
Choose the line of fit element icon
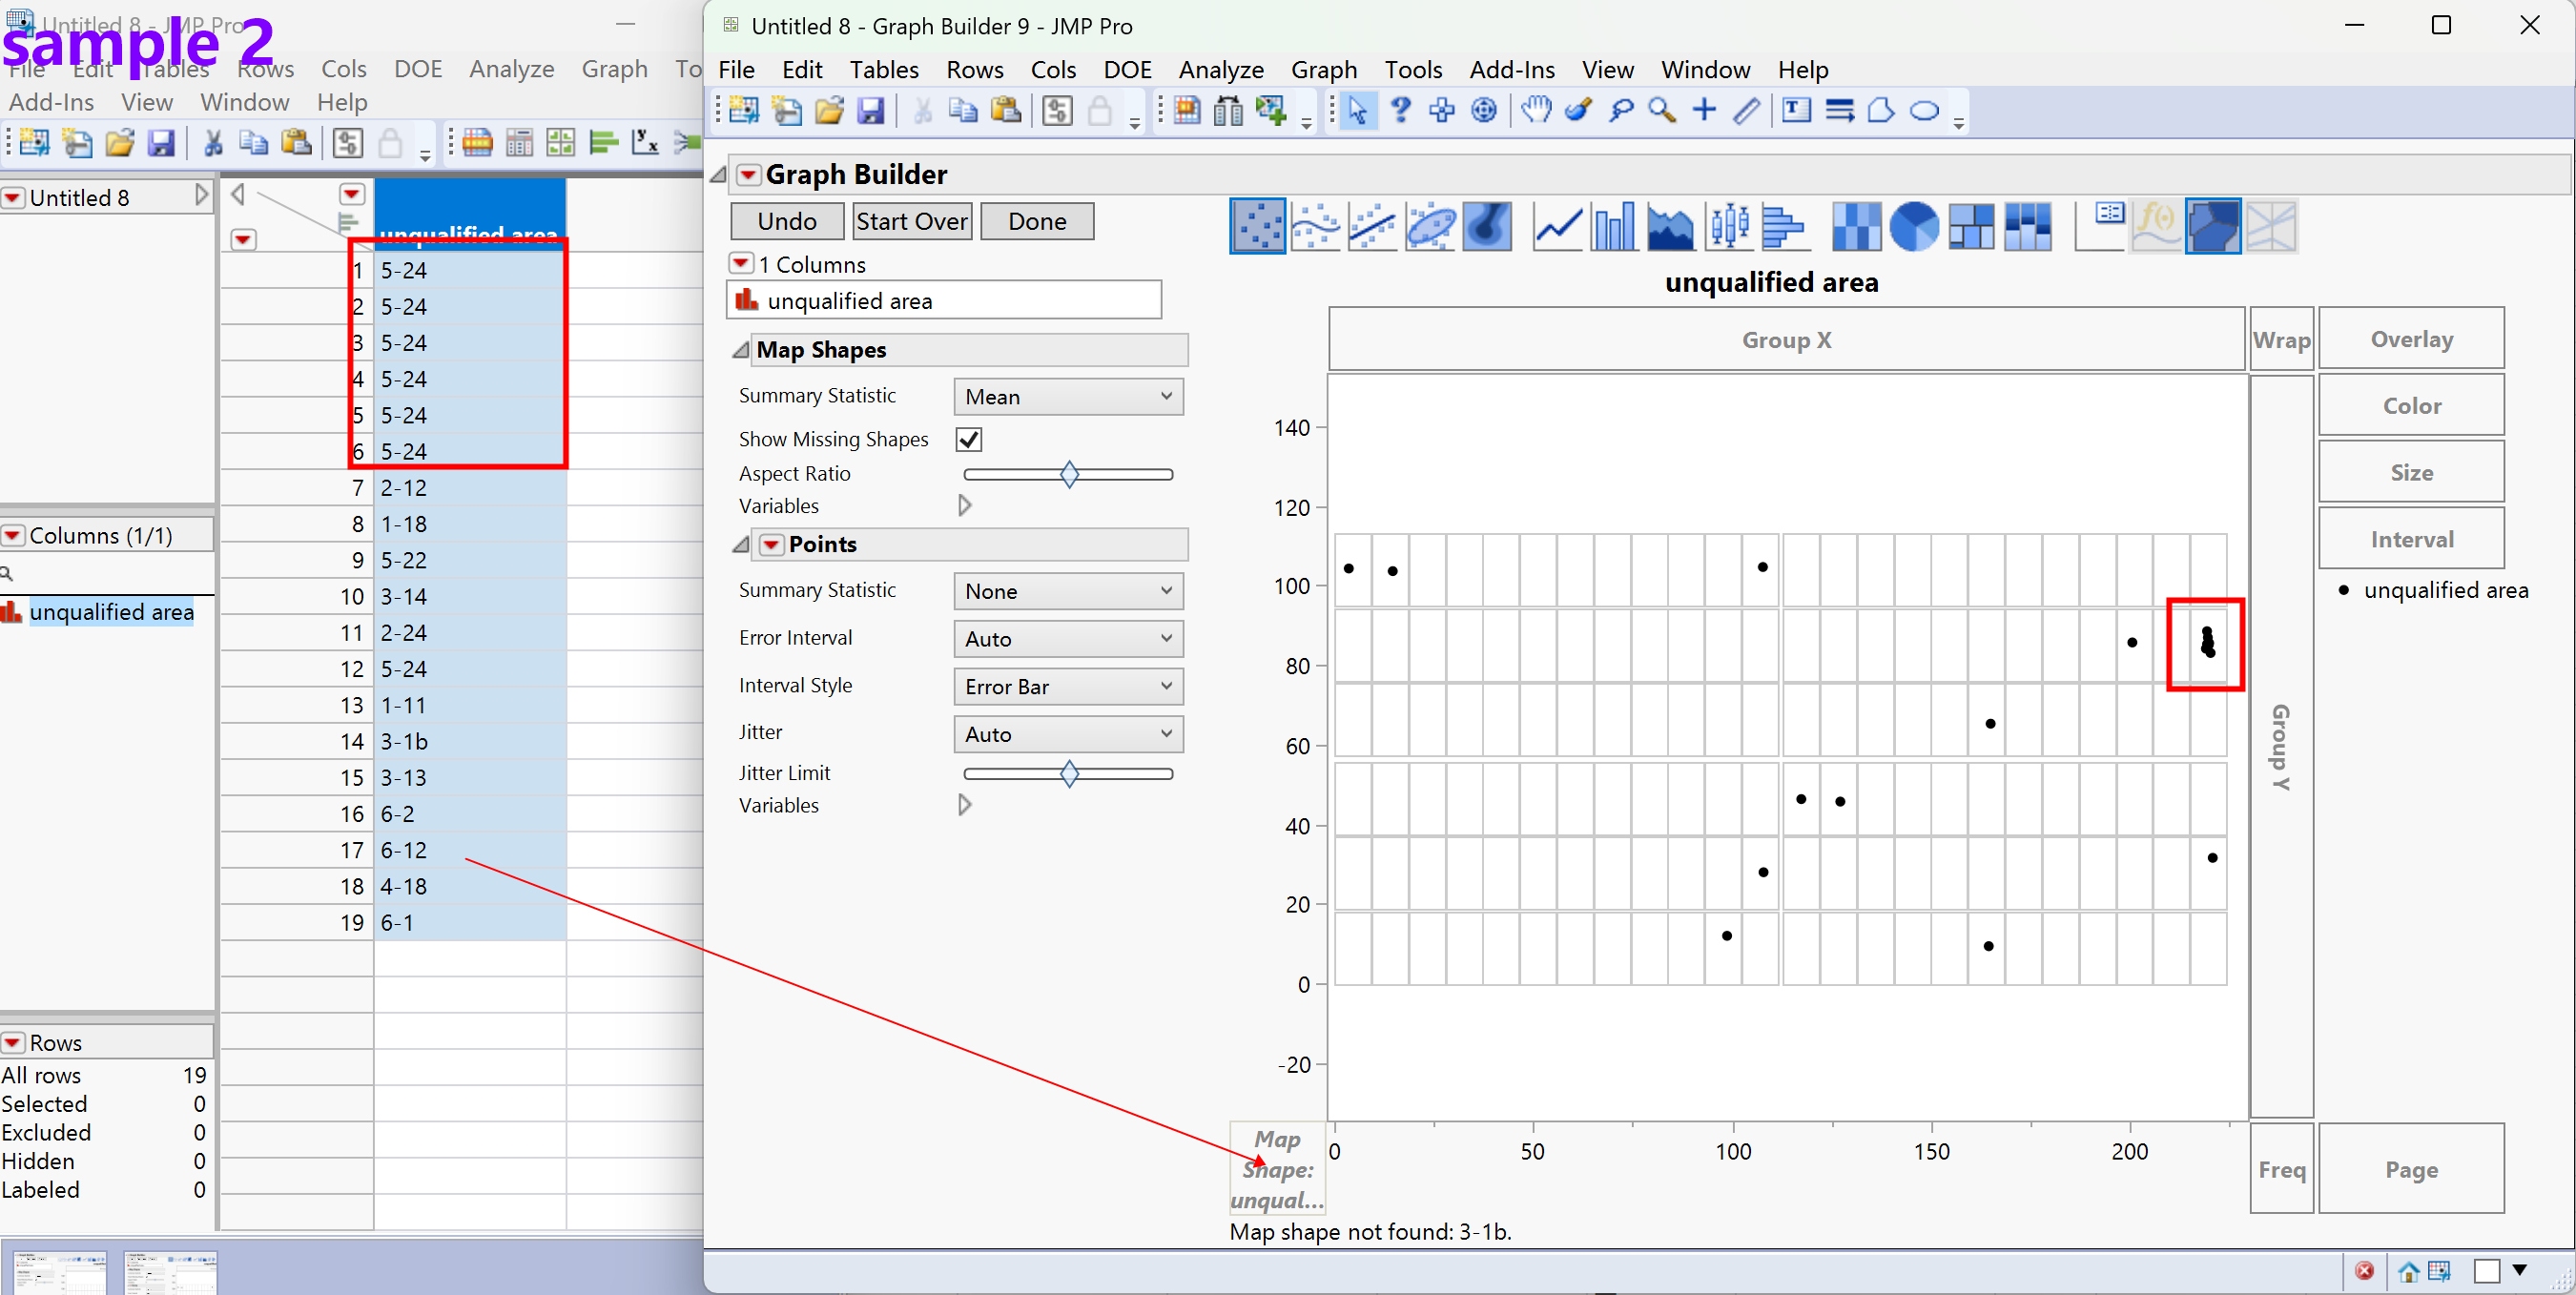tap(1372, 226)
